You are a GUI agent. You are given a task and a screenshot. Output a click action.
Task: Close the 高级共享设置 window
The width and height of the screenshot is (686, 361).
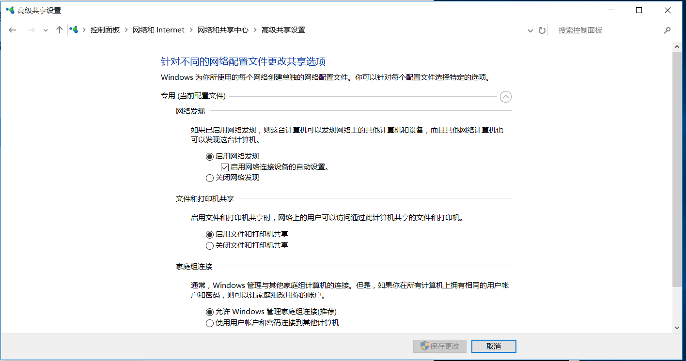tap(668, 10)
